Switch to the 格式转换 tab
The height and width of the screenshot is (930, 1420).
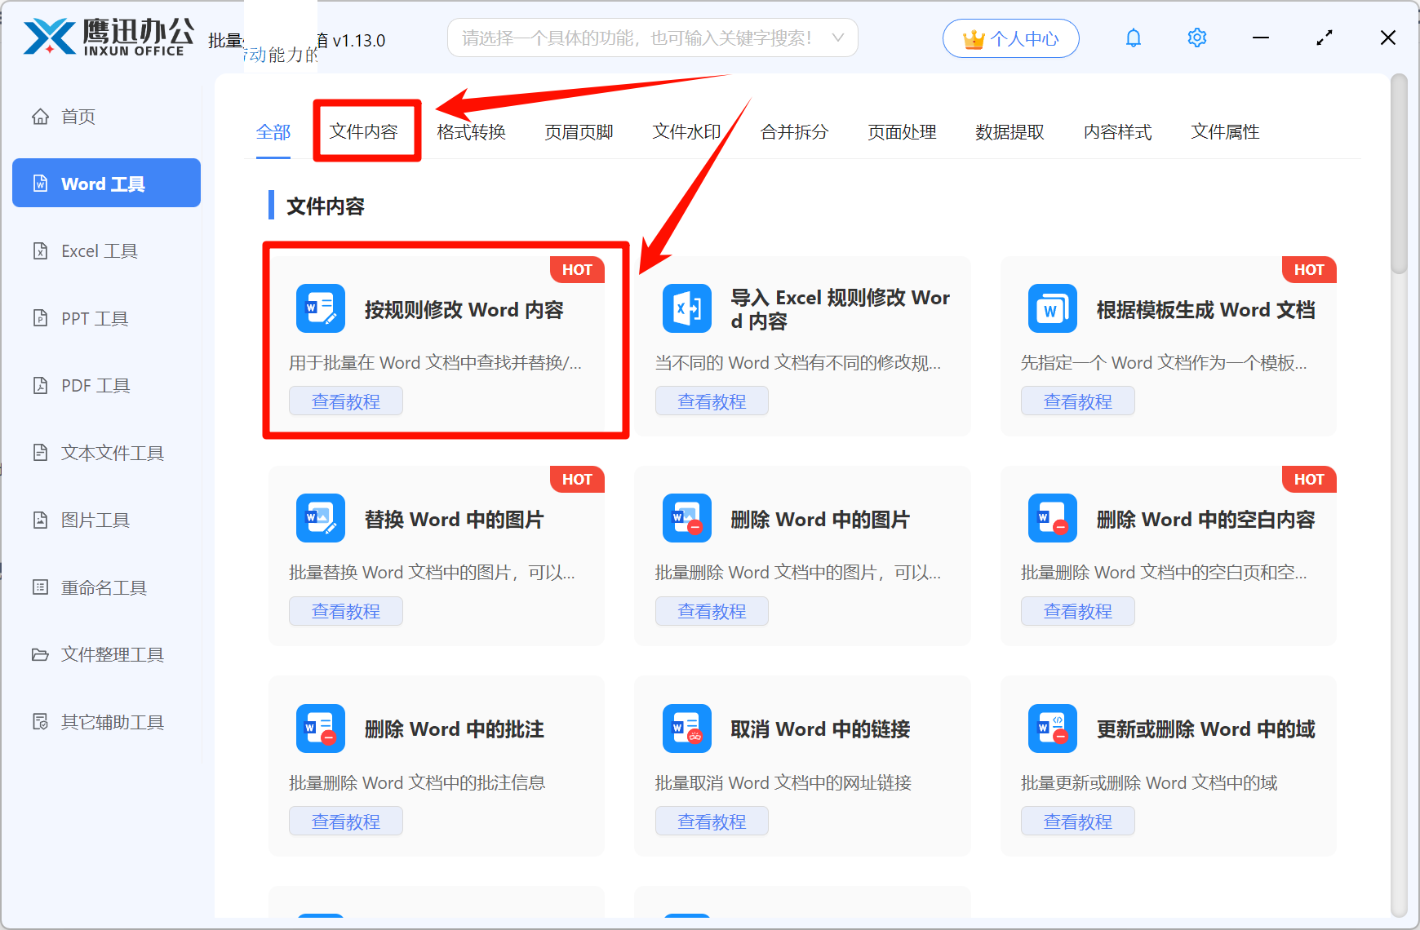471,132
